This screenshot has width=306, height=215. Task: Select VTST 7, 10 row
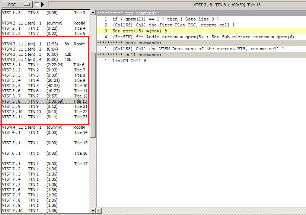point(45,211)
